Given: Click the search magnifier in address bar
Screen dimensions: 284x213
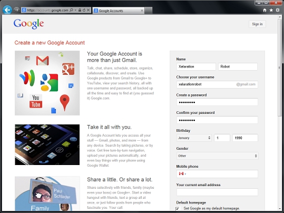Looking at the screenshot, I should (x=71, y=10).
